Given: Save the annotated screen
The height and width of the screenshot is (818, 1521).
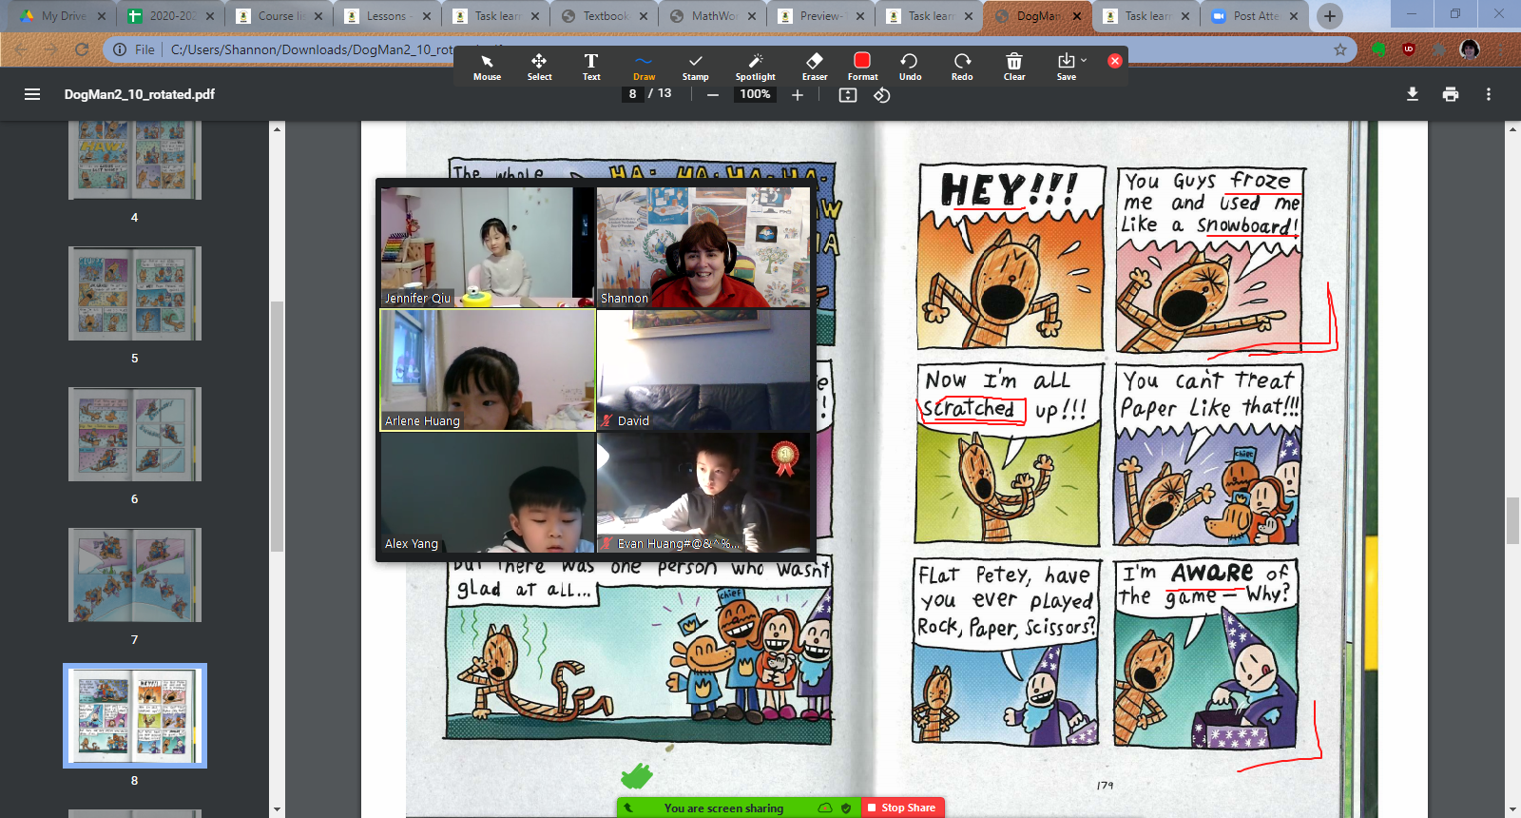Looking at the screenshot, I should click(x=1066, y=67).
